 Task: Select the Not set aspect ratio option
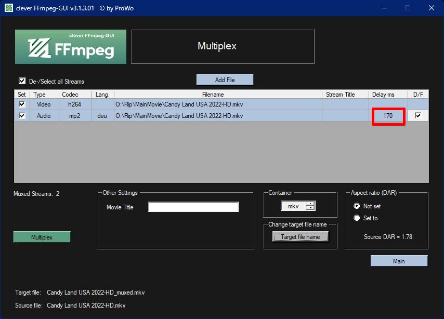click(357, 206)
